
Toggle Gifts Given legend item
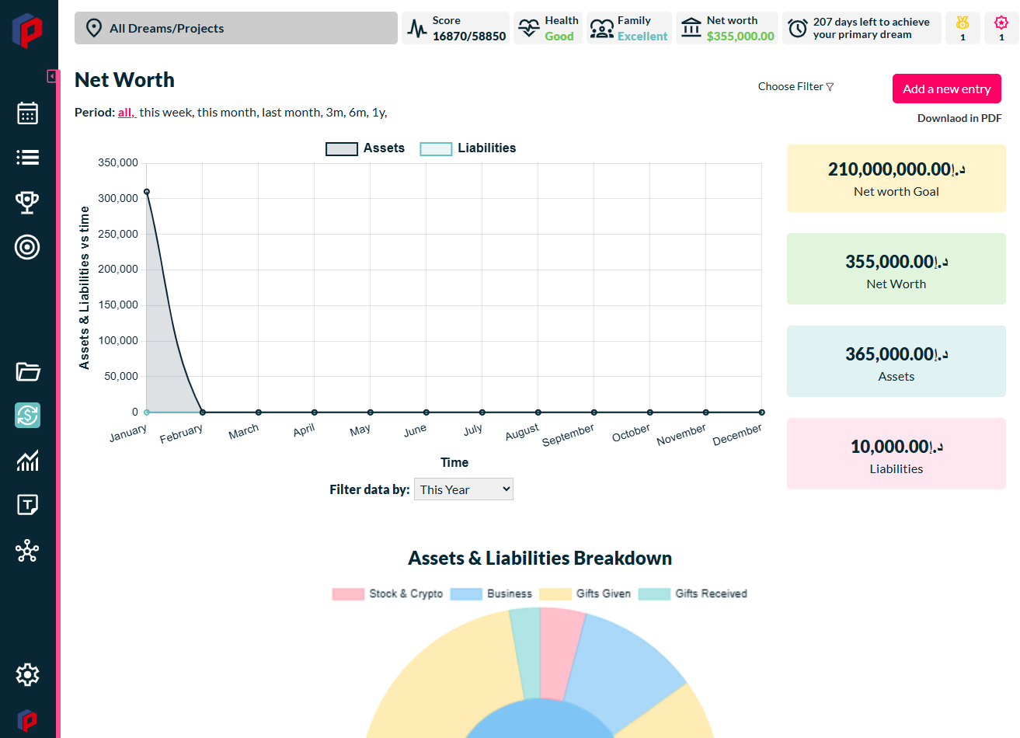point(585,594)
